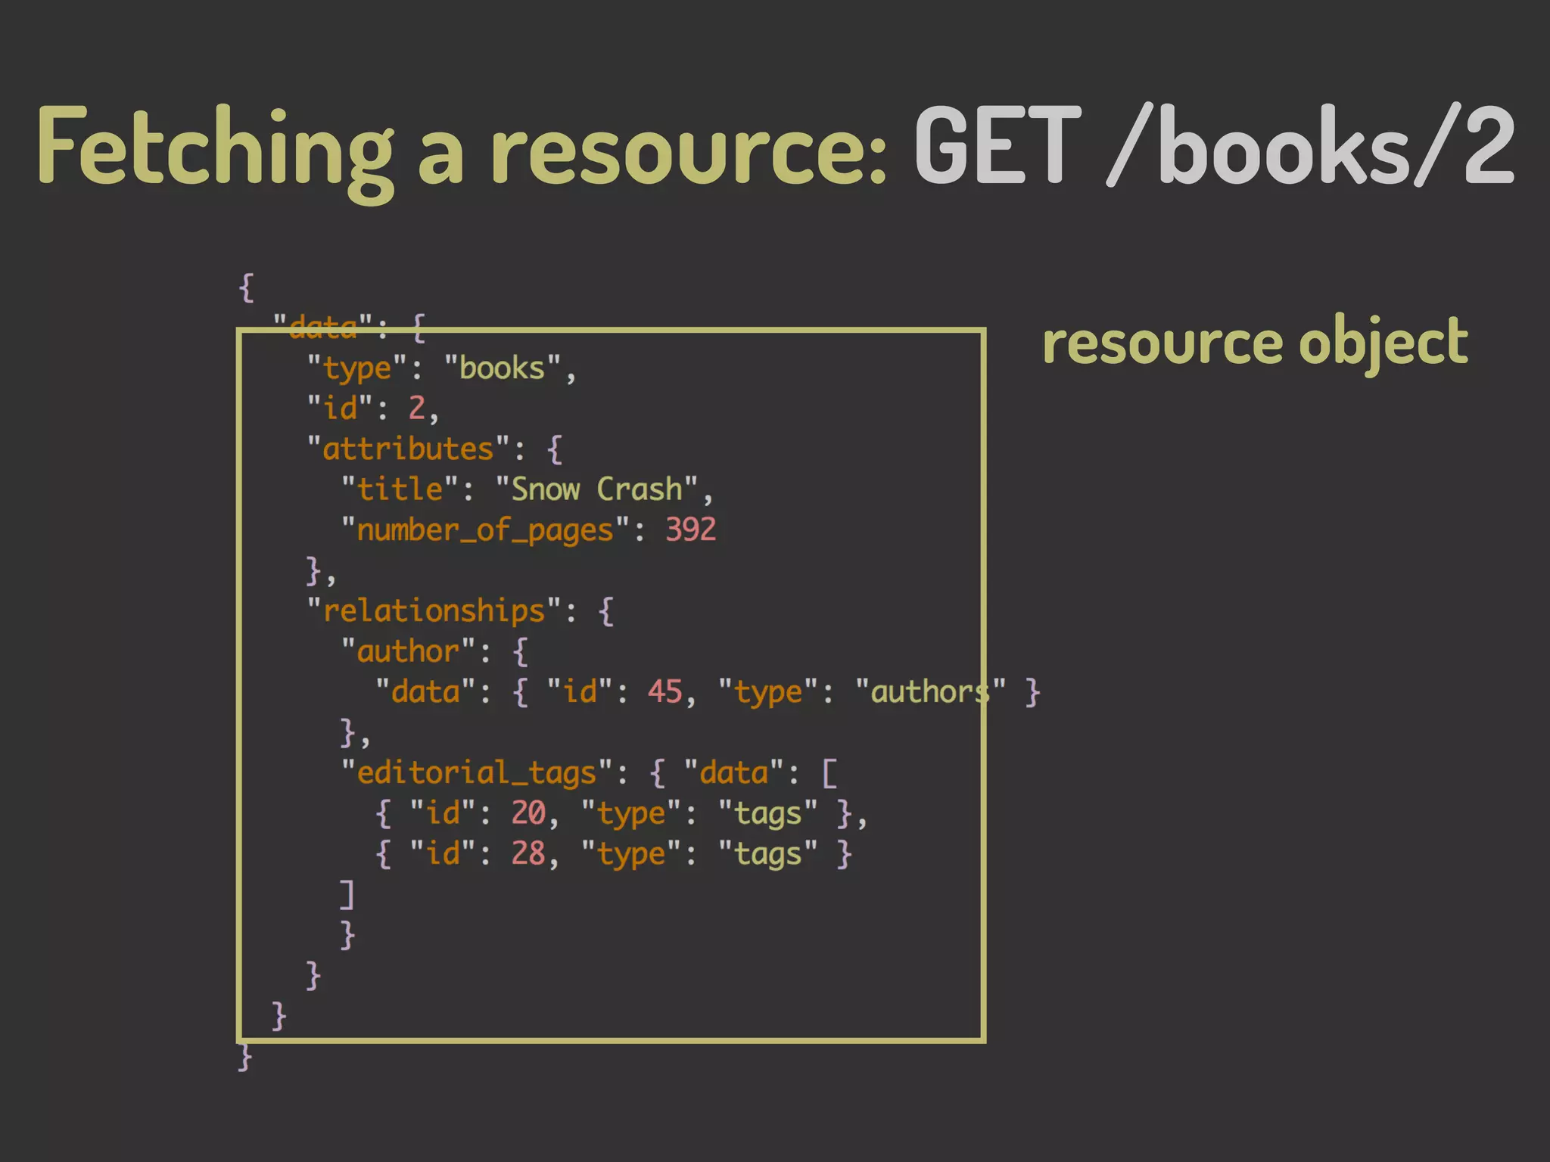The height and width of the screenshot is (1162, 1550).
Task: Click the "data" key after editorial_tags
Action: [x=734, y=773]
